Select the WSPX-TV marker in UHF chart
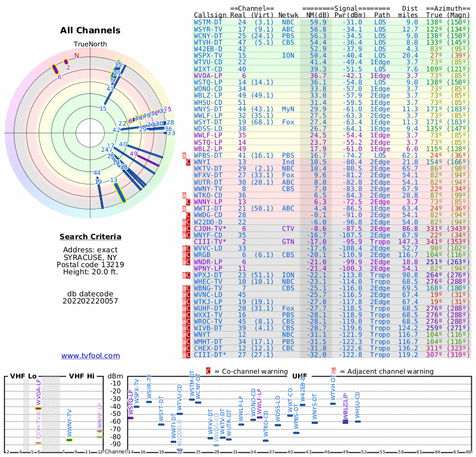Viewport: 476px width, 457px height. coord(137,406)
